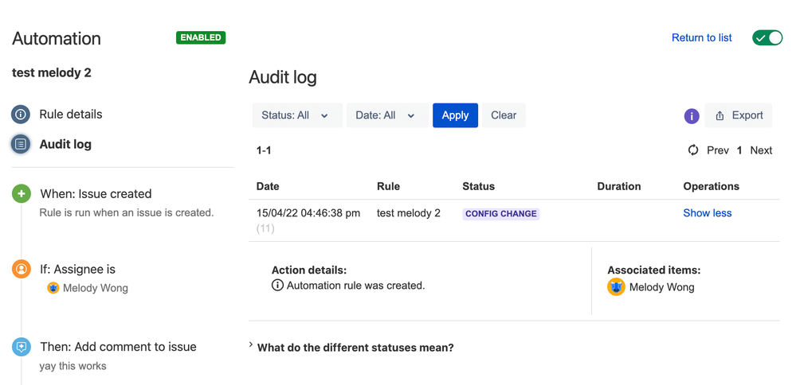This screenshot has width=796, height=385.
Task: Click page number 1
Action: [x=739, y=150]
